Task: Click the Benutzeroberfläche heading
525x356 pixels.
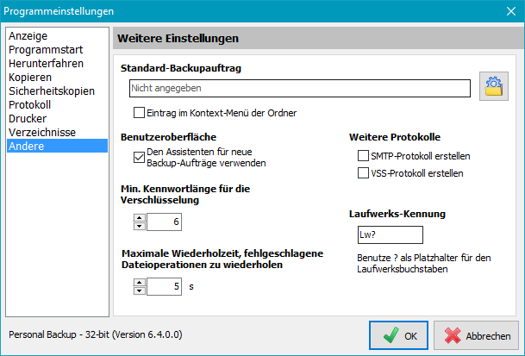Action: tap(168, 137)
